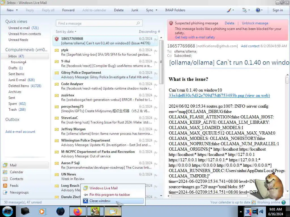Screen dimensions: 290x217
Task: Click Add contact link
Action: pos(250,46)
